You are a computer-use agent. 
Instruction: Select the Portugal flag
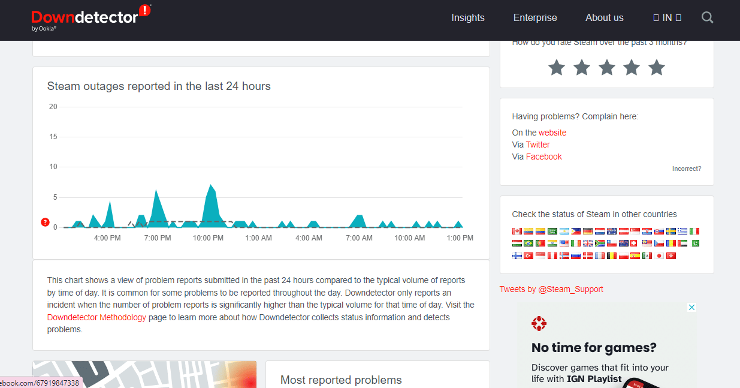(x=540, y=243)
